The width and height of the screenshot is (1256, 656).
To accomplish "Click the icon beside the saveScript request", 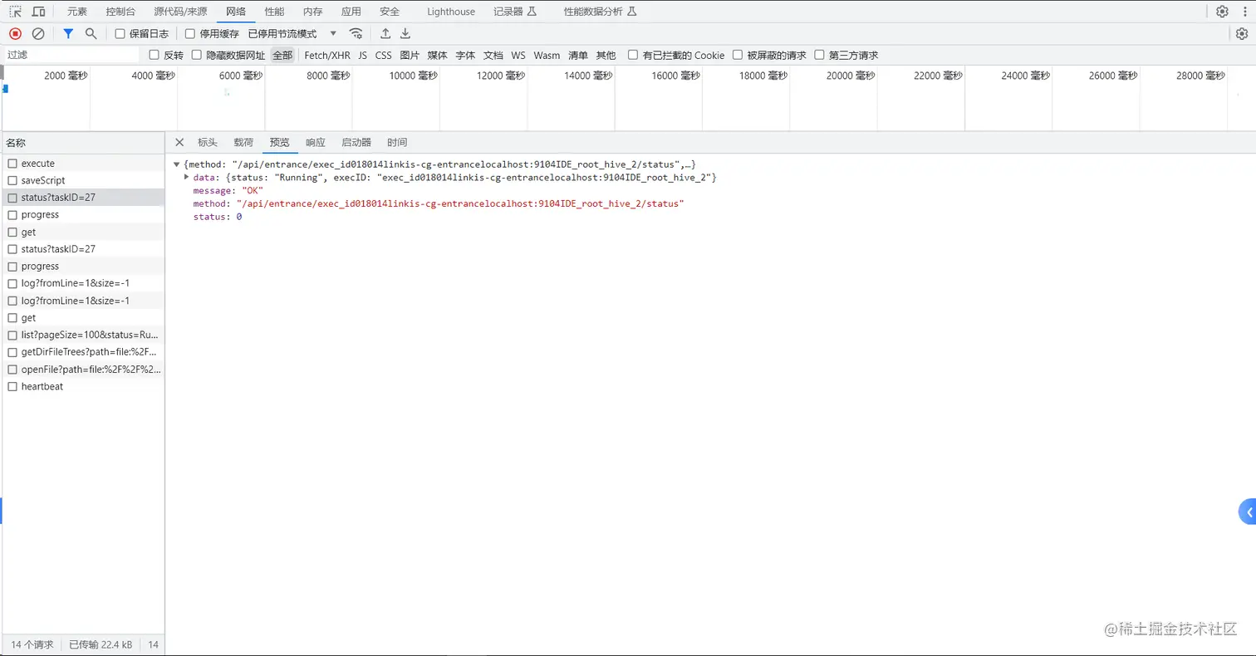I will click(12, 180).
